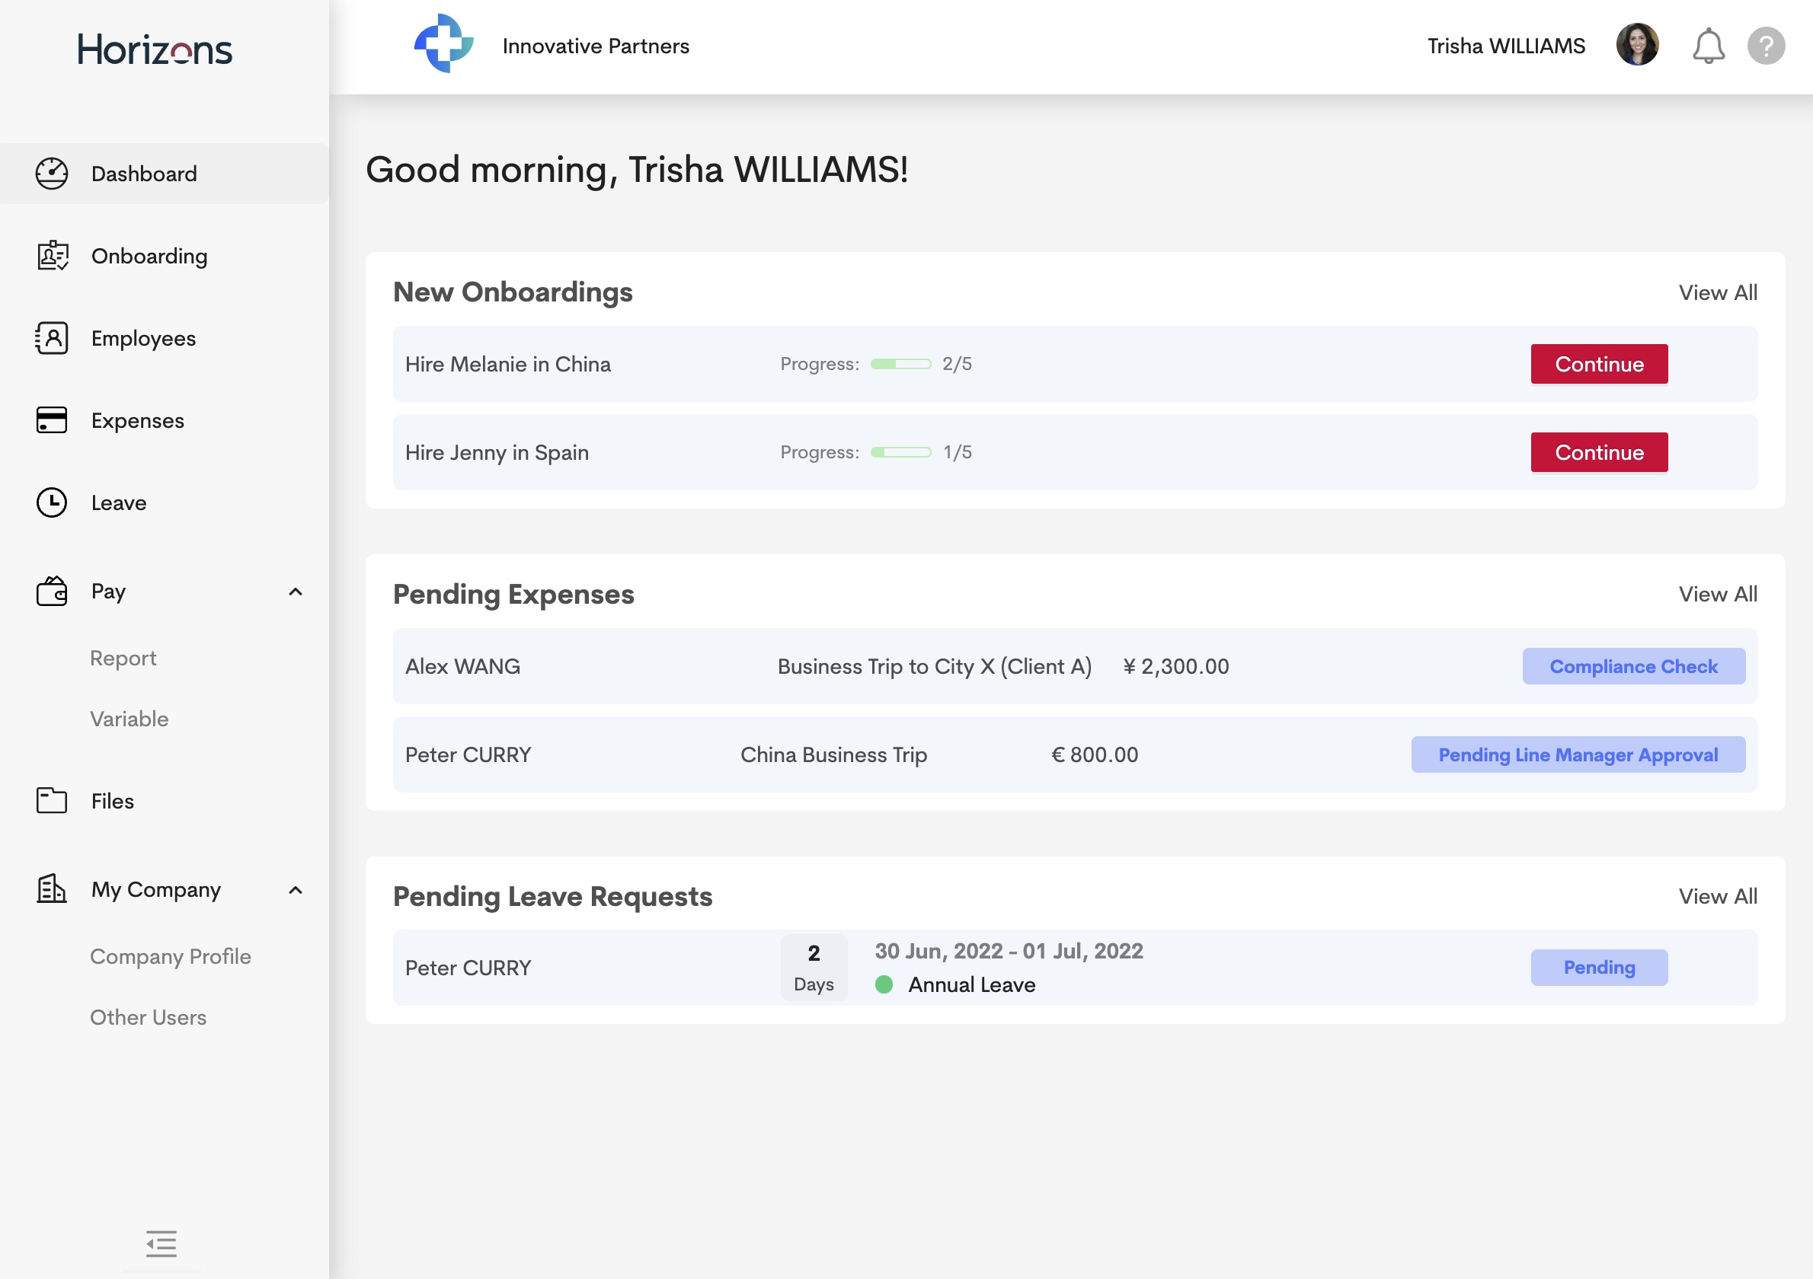The height and width of the screenshot is (1279, 1813).
Task: Select the Pay wallet icon
Action: tap(50, 591)
